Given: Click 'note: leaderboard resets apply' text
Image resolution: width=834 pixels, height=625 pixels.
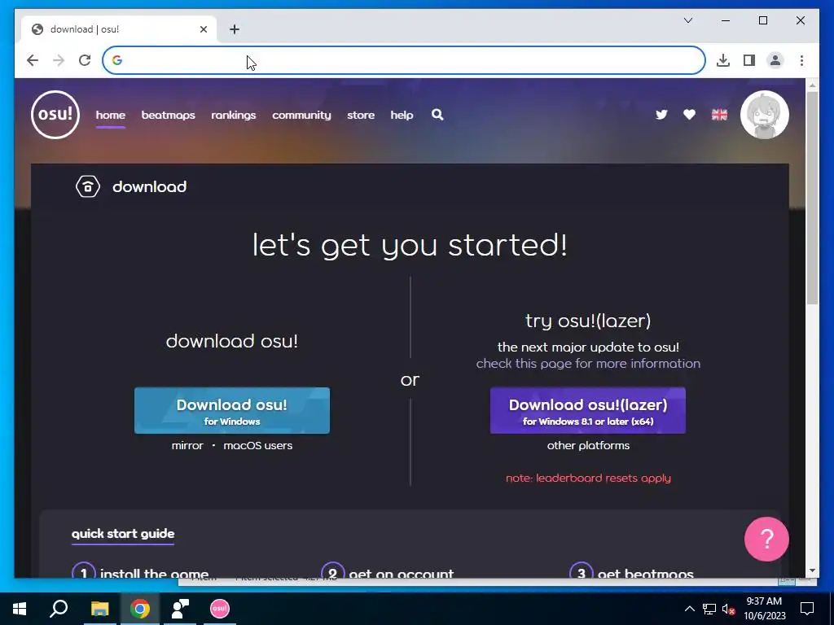Looking at the screenshot, I should (x=588, y=478).
